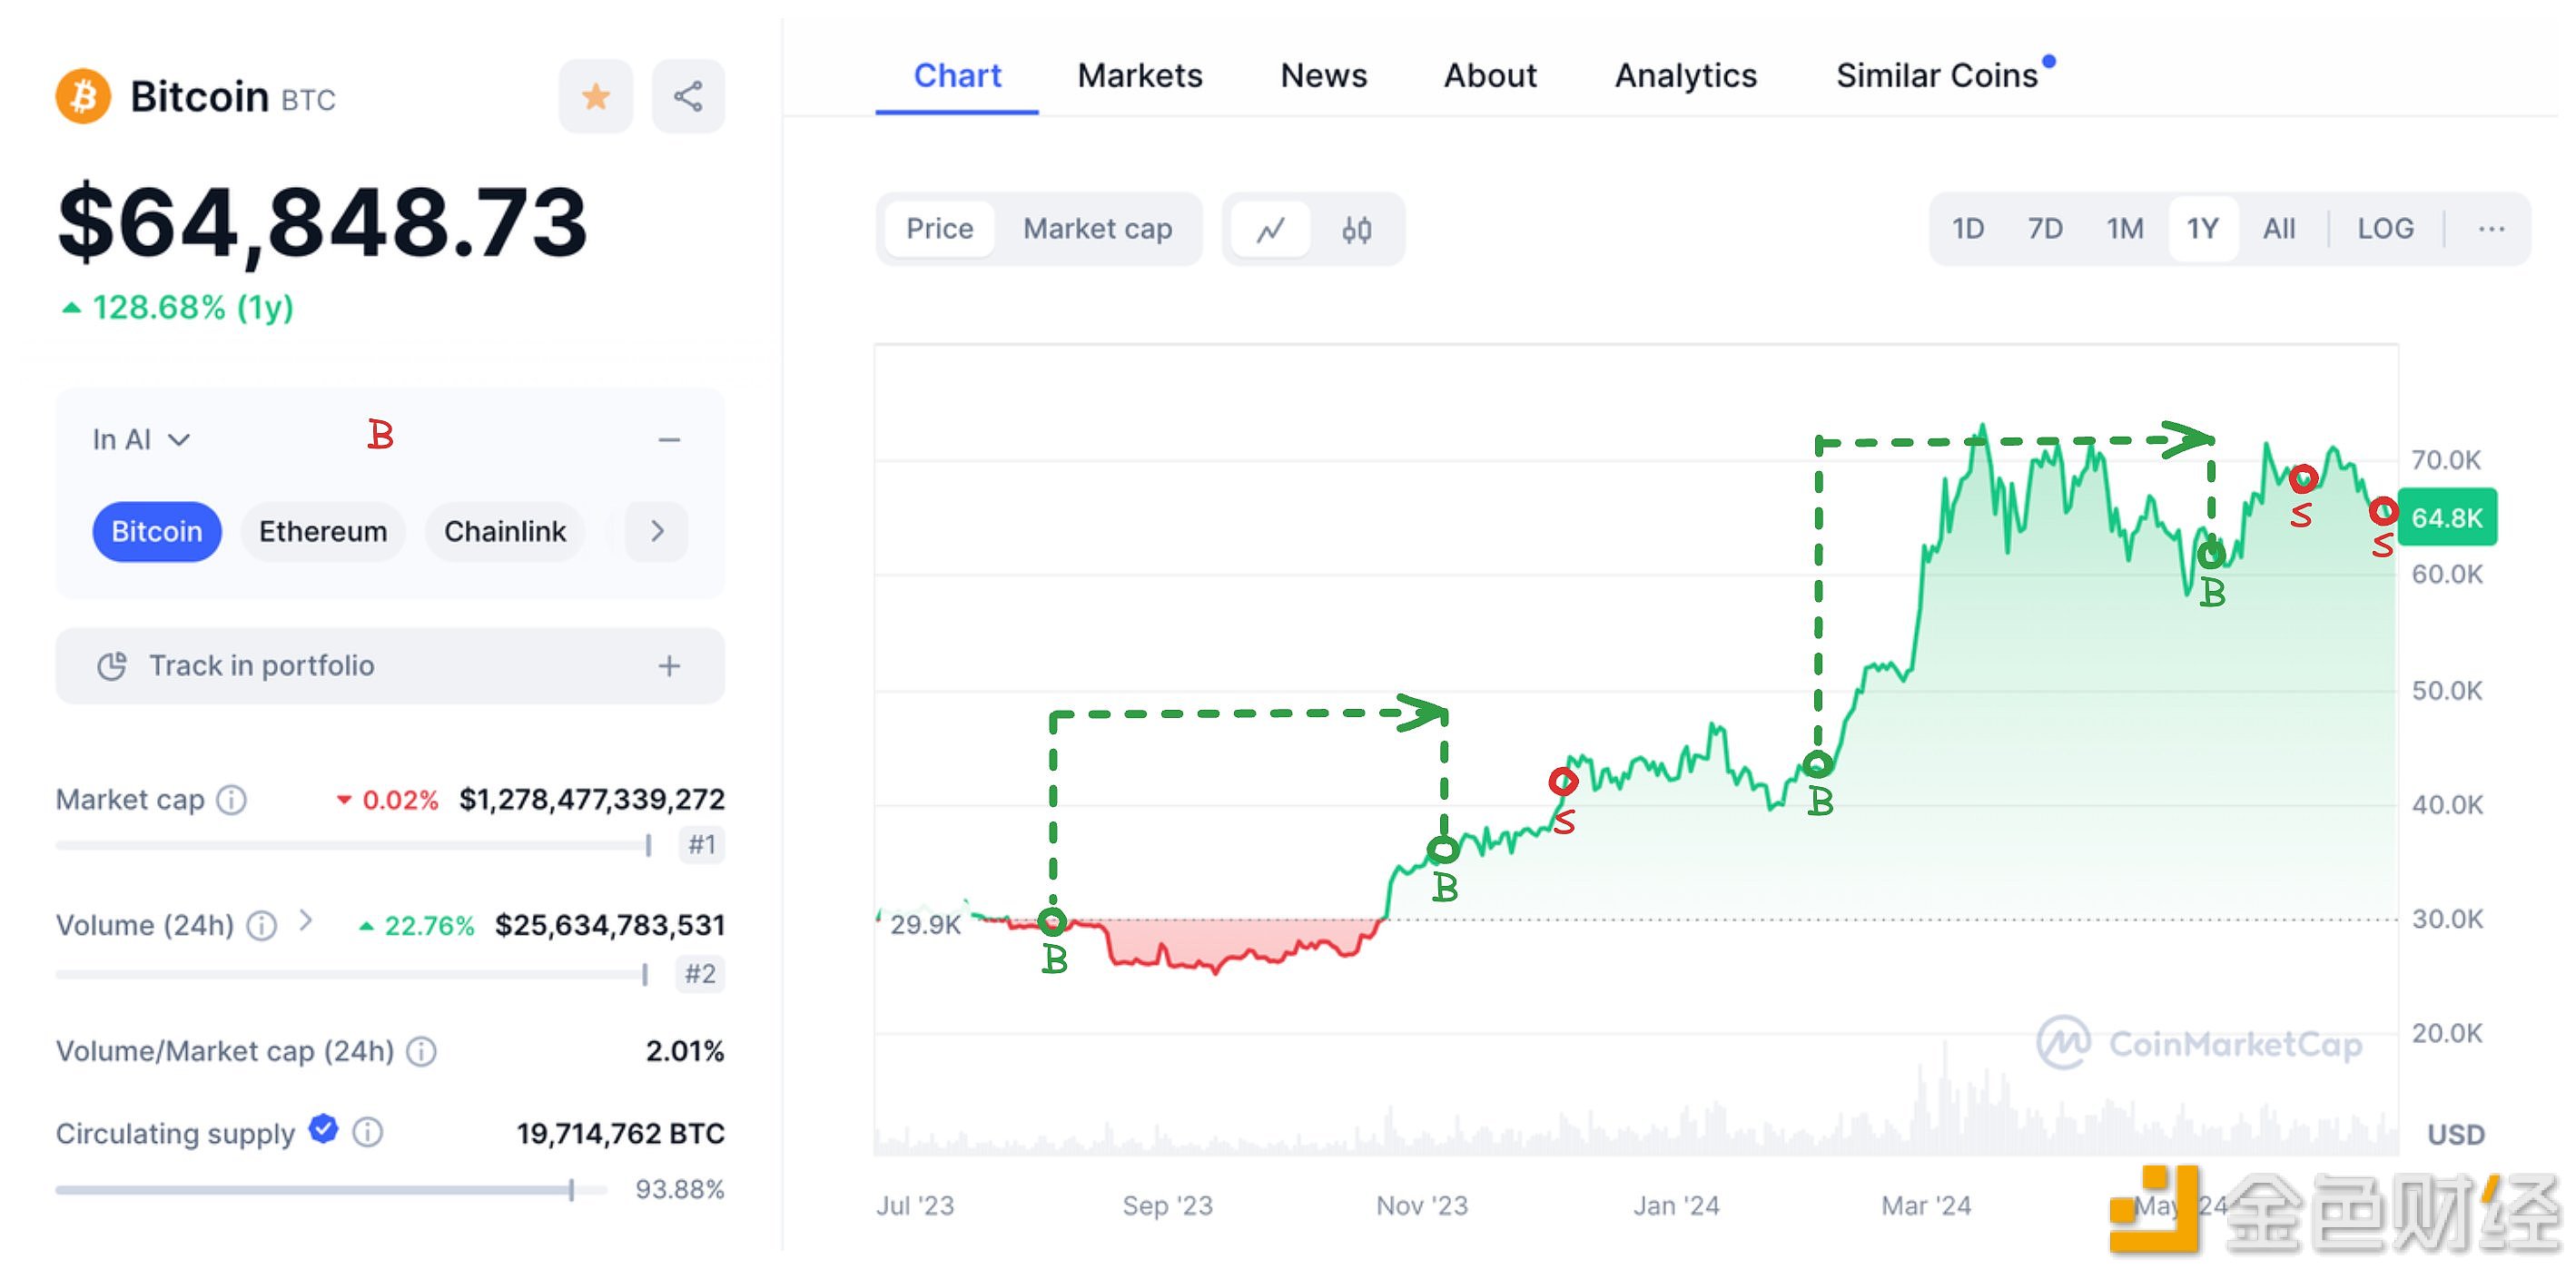The width and height of the screenshot is (2576, 1269).
Task: Show price data on chart
Action: (939, 229)
